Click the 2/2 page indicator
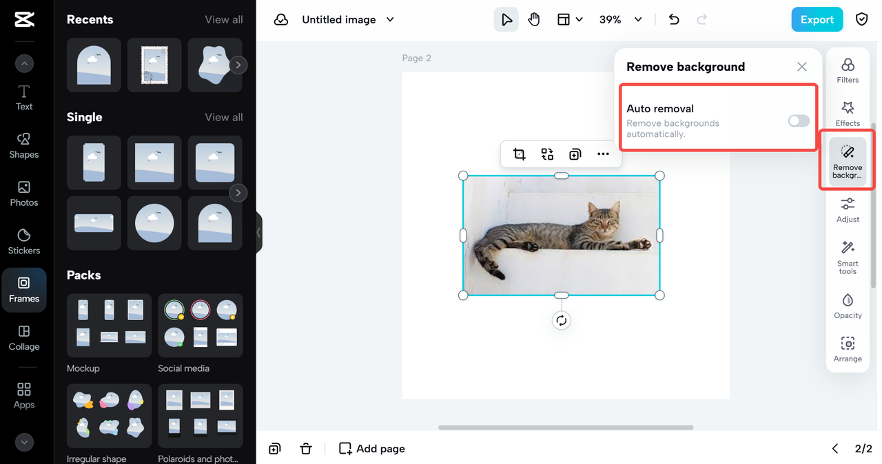 863,449
